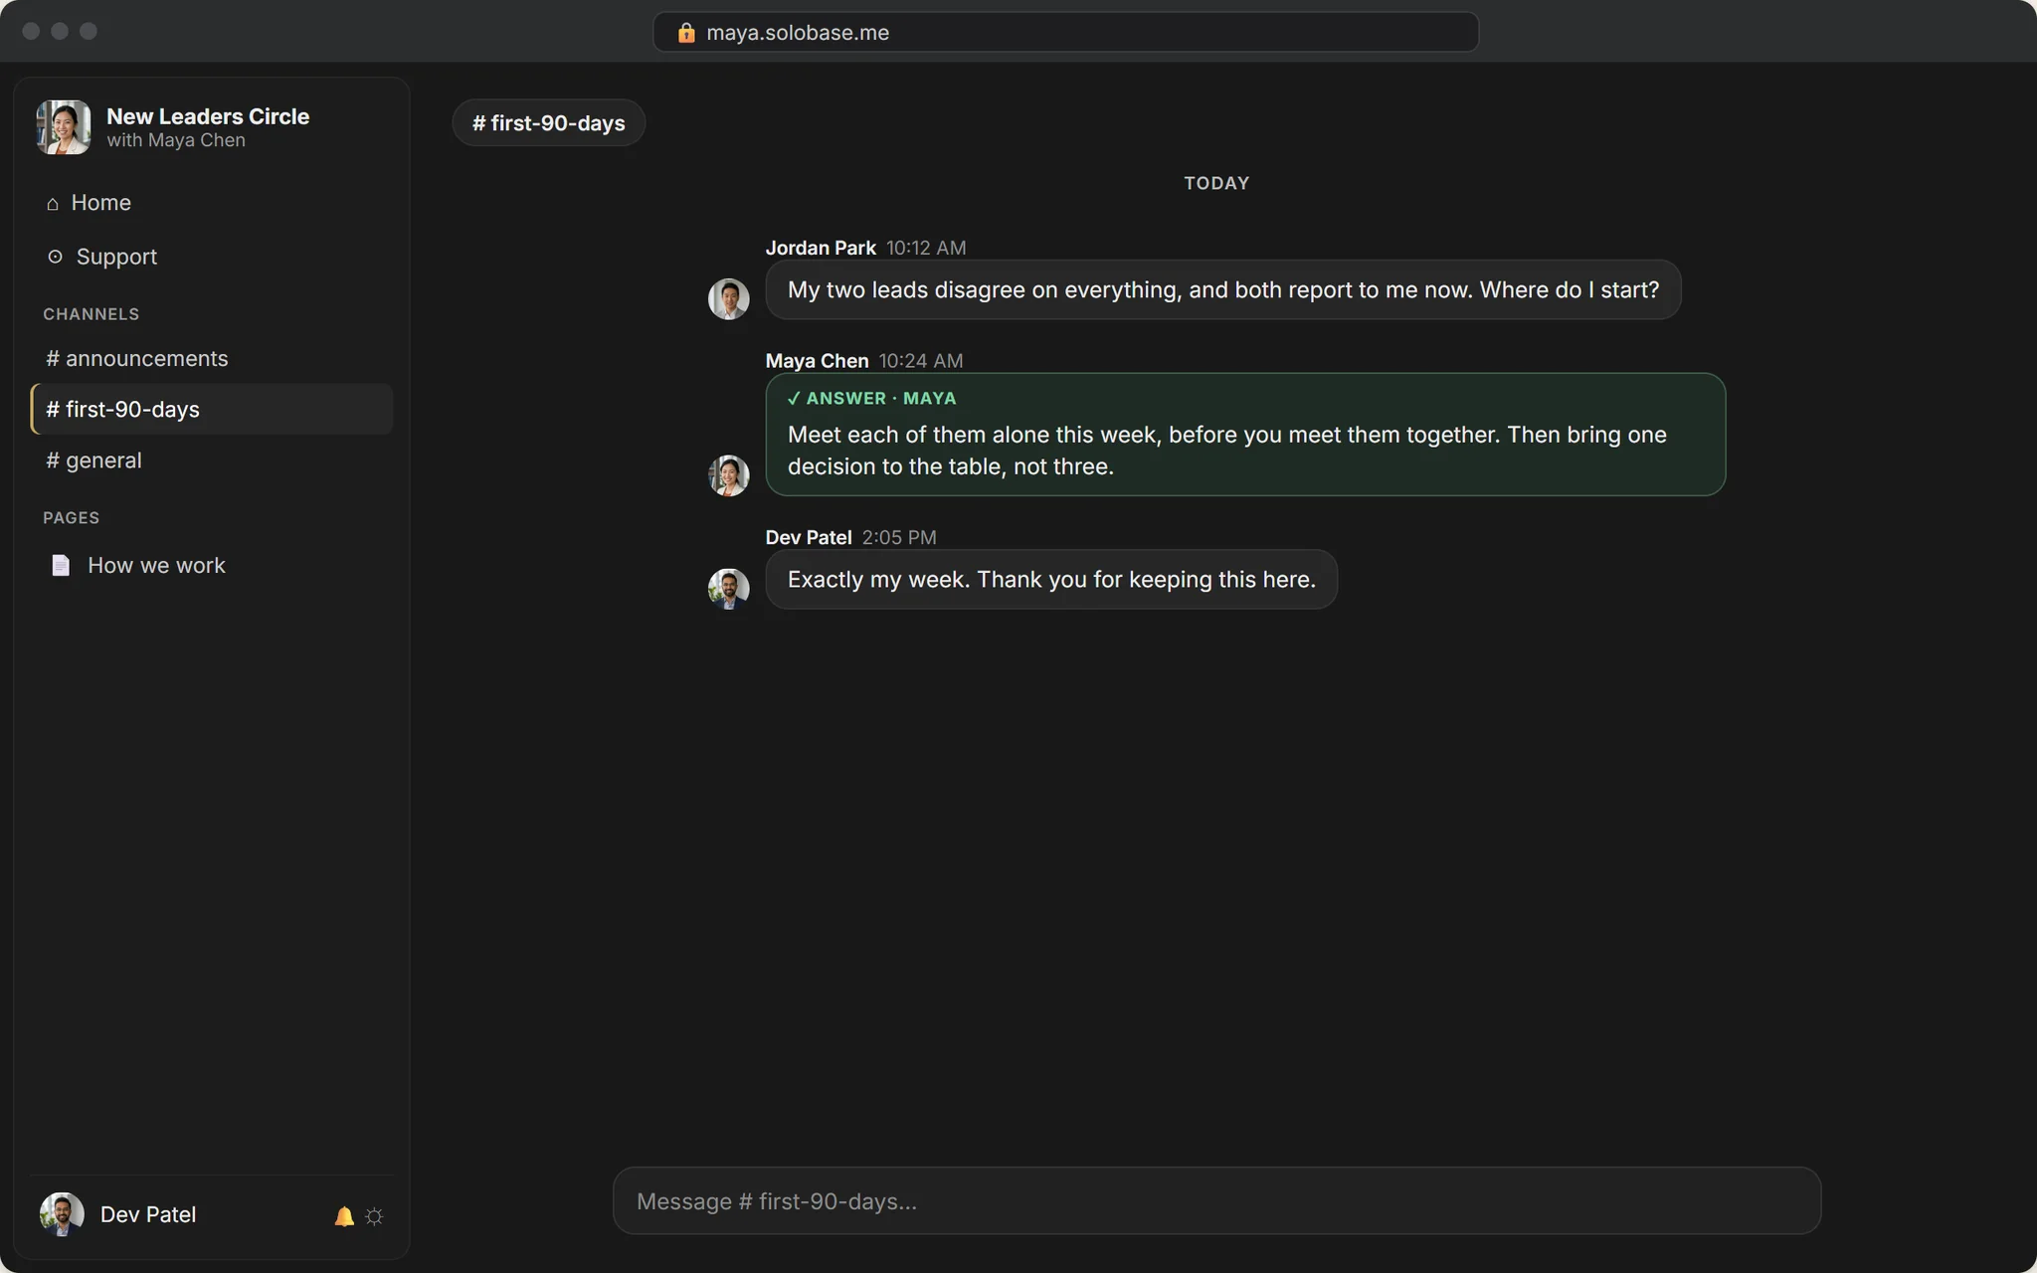The height and width of the screenshot is (1273, 2037).
Task: Click the Home icon in sidebar
Action: pyautogui.click(x=53, y=203)
